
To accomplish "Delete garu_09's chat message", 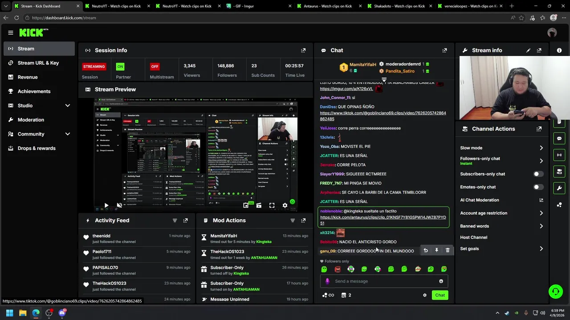I will [448, 251].
